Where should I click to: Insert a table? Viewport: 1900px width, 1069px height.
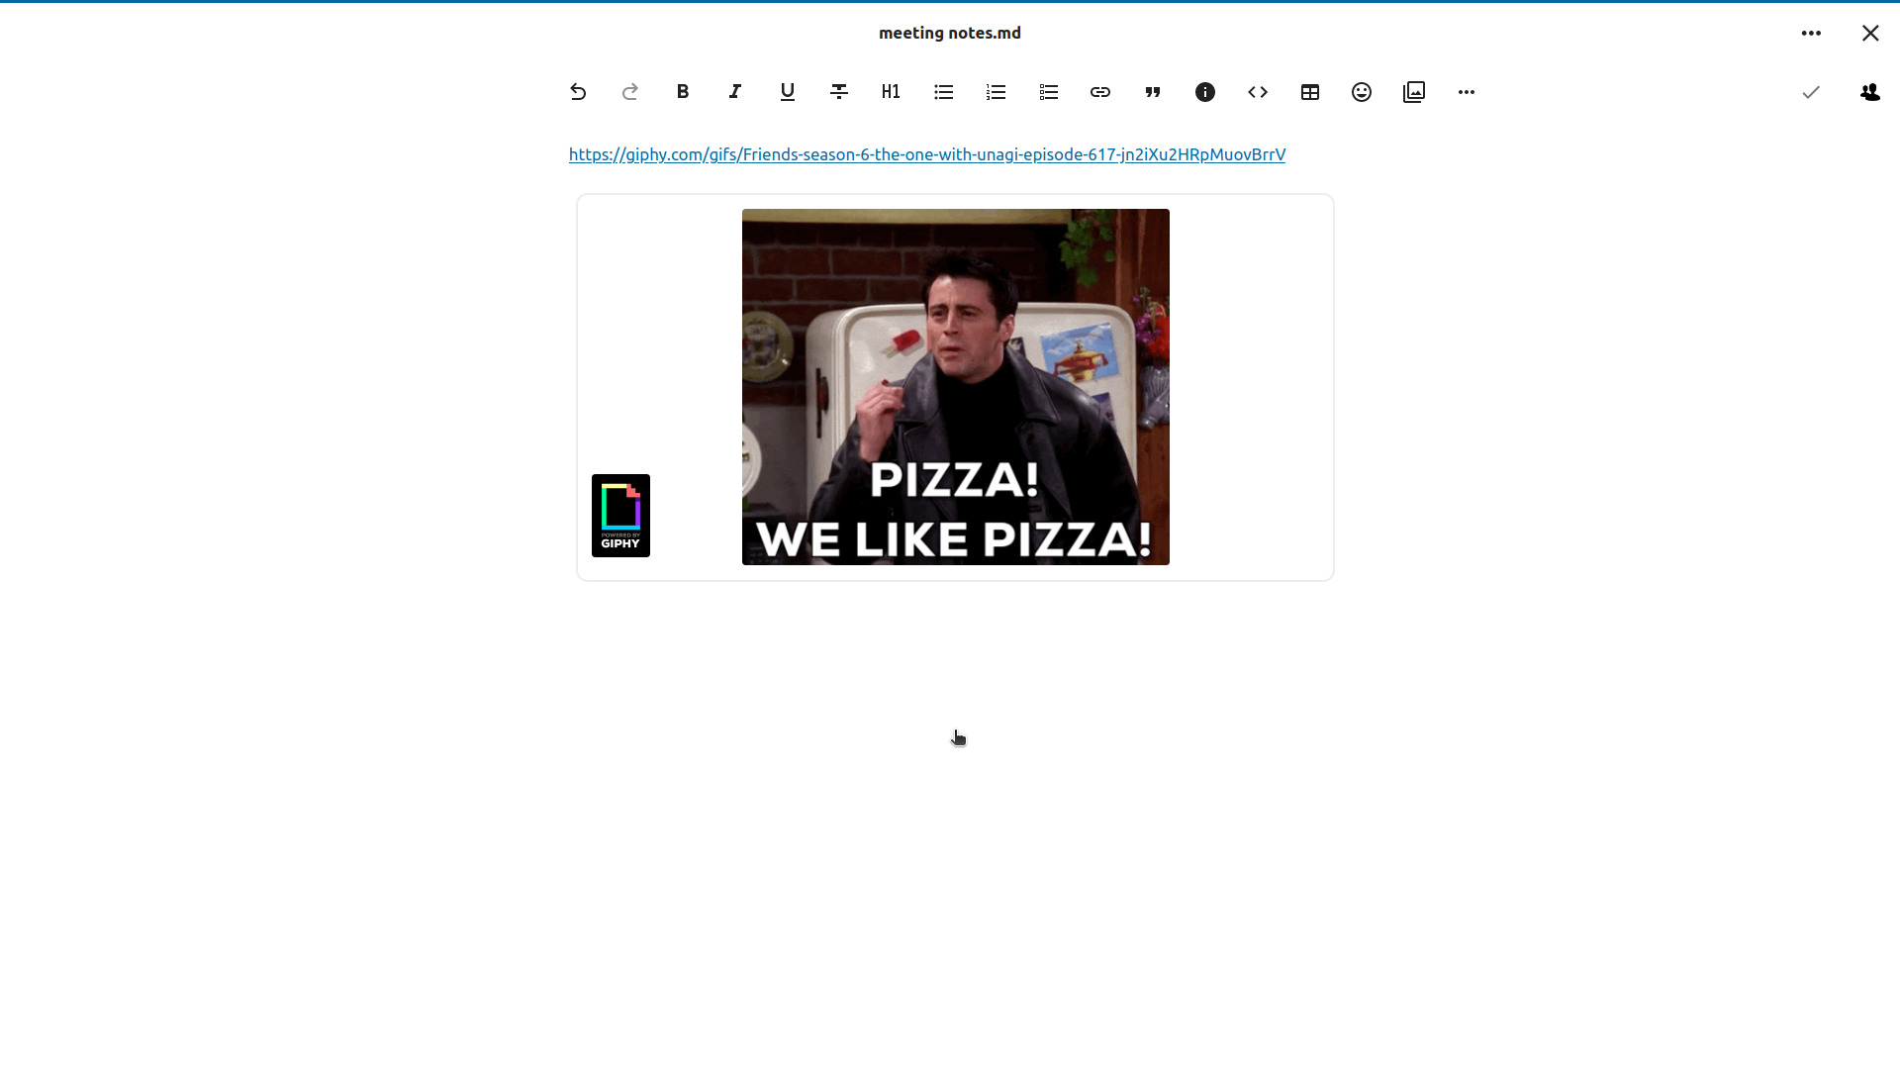[1310, 92]
